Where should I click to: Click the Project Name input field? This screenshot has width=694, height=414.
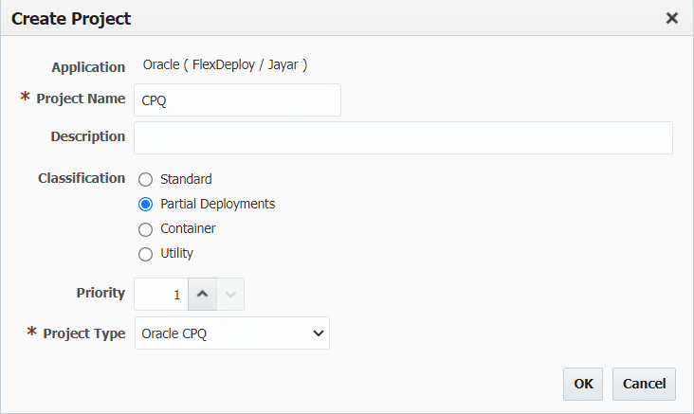point(237,100)
